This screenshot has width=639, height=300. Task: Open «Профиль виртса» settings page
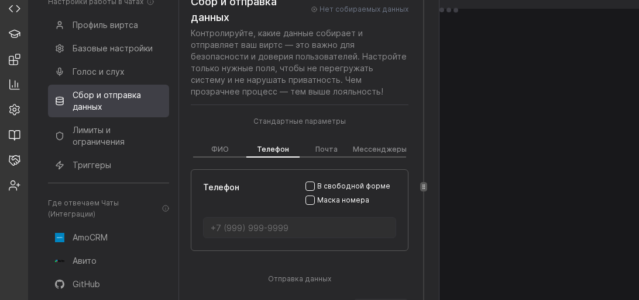(x=105, y=25)
